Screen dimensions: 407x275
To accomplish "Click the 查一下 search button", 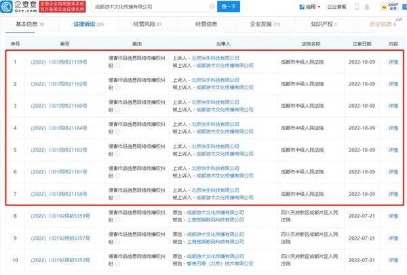I will pyautogui.click(x=229, y=7).
